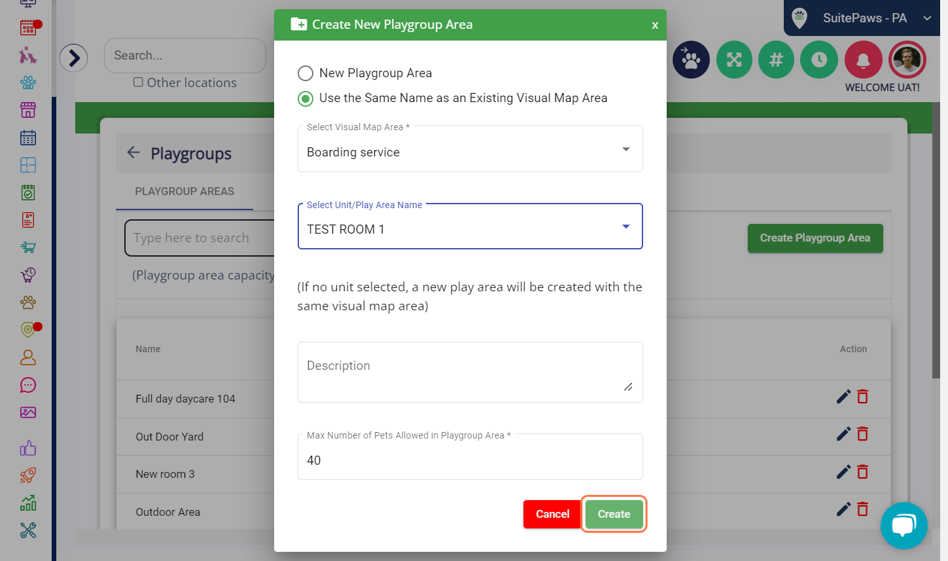Image resolution: width=948 pixels, height=561 pixels.
Task: Open the orange user profile sidebar icon
Action: [x=28, y=357]
